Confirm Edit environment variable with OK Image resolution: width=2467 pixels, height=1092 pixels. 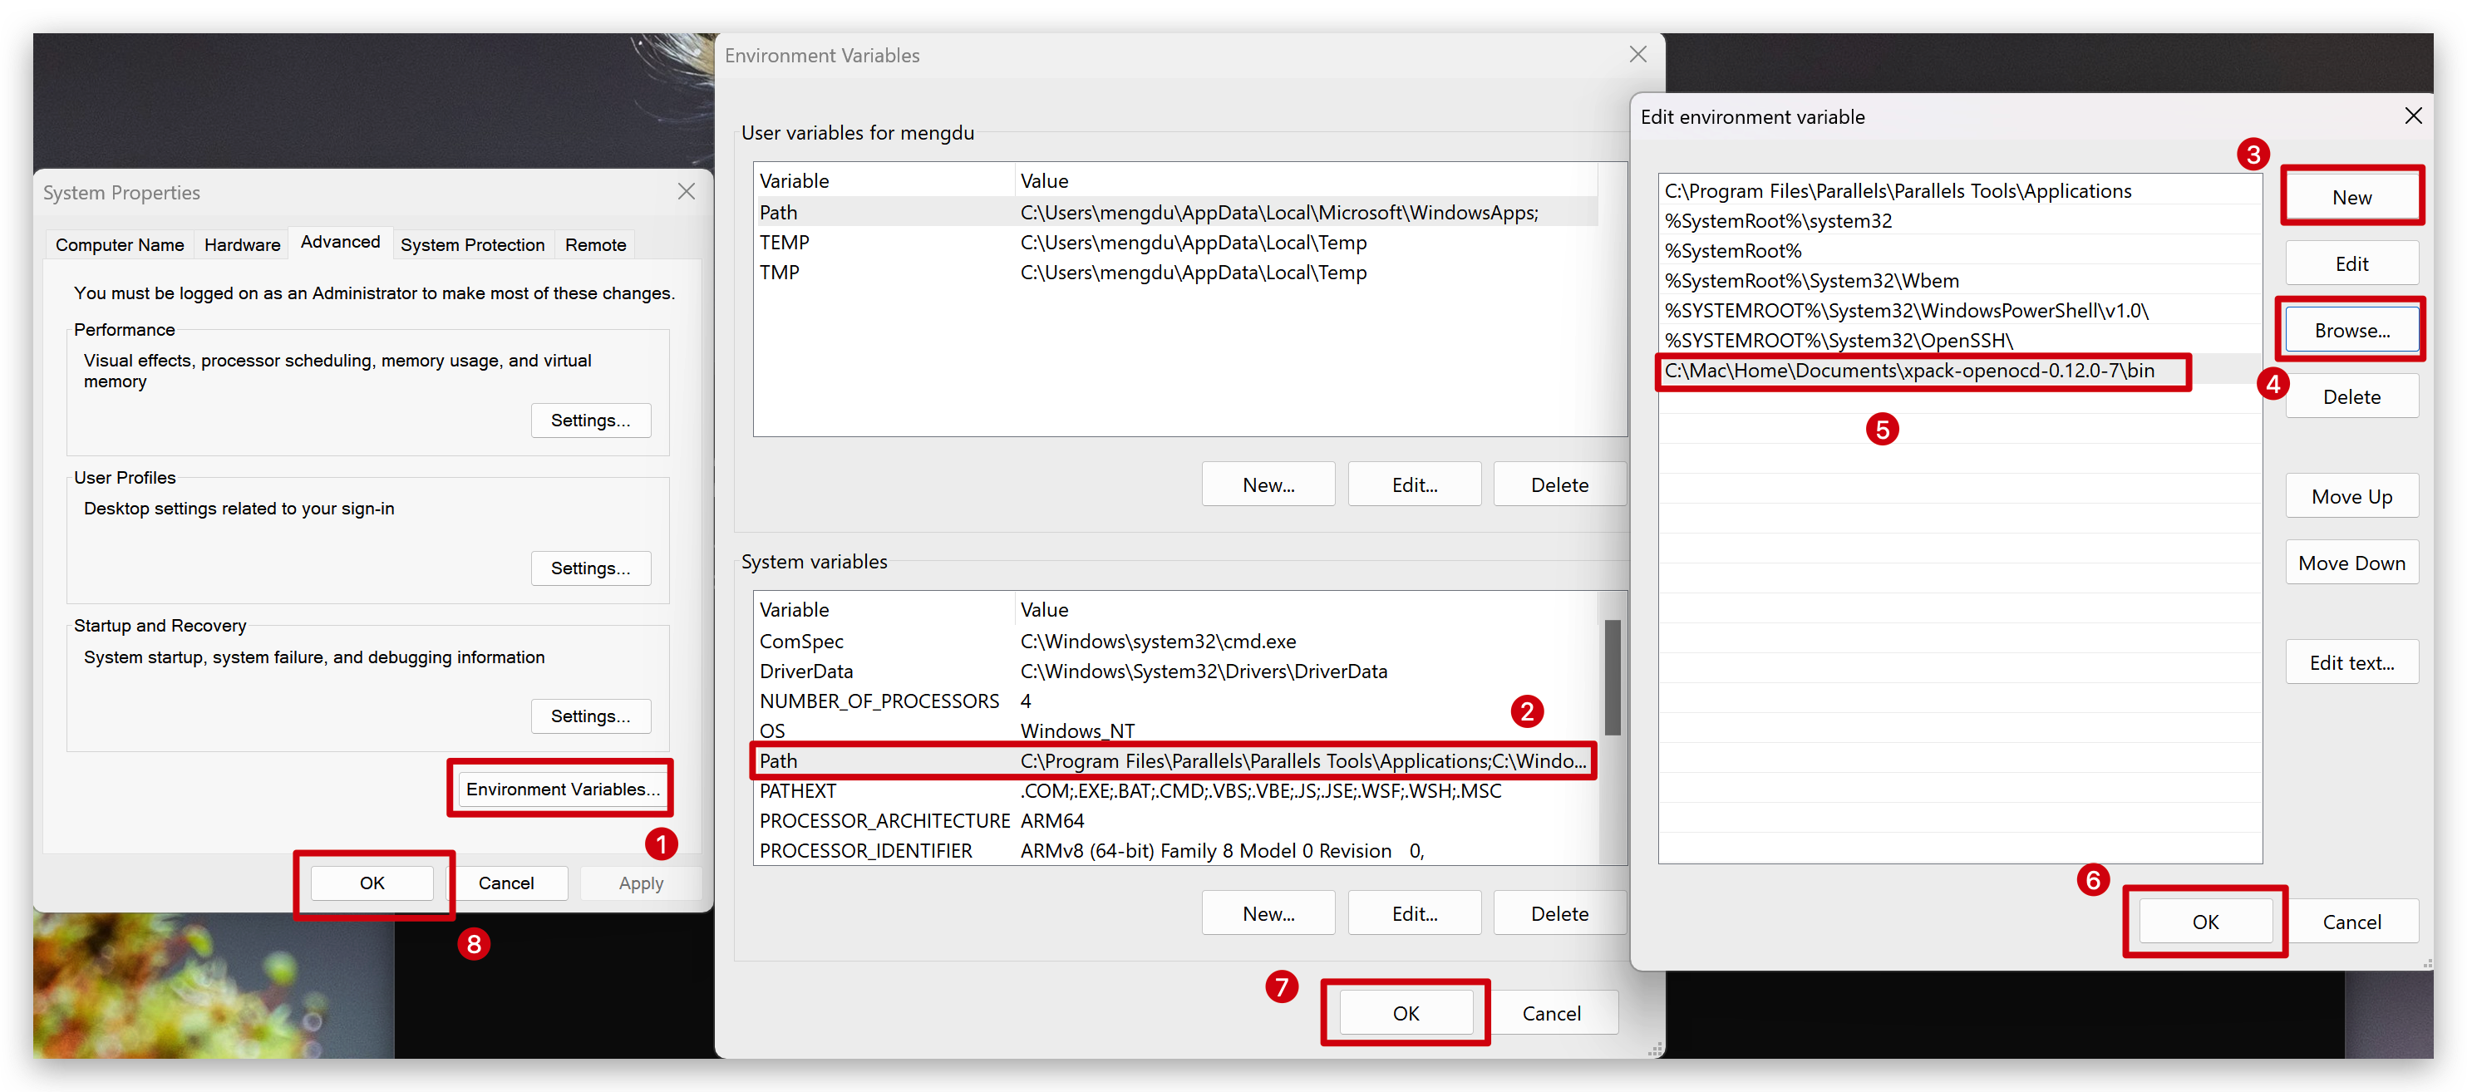(x=2204, y=922)
